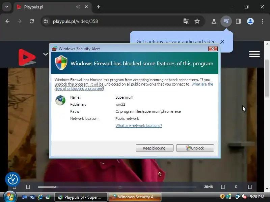This screenshot has width=270, height=202.
Task: Open the translate page icon
Action: coord(186,21)
